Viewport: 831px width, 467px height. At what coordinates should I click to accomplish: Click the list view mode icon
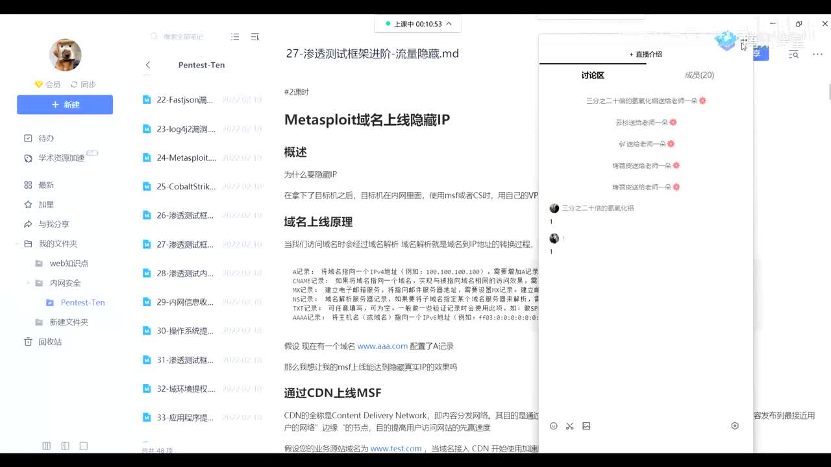point(235,37)
